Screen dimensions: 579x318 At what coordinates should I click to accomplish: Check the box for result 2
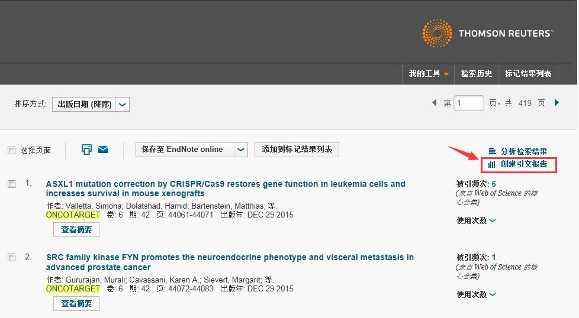(x=11, y=258)
